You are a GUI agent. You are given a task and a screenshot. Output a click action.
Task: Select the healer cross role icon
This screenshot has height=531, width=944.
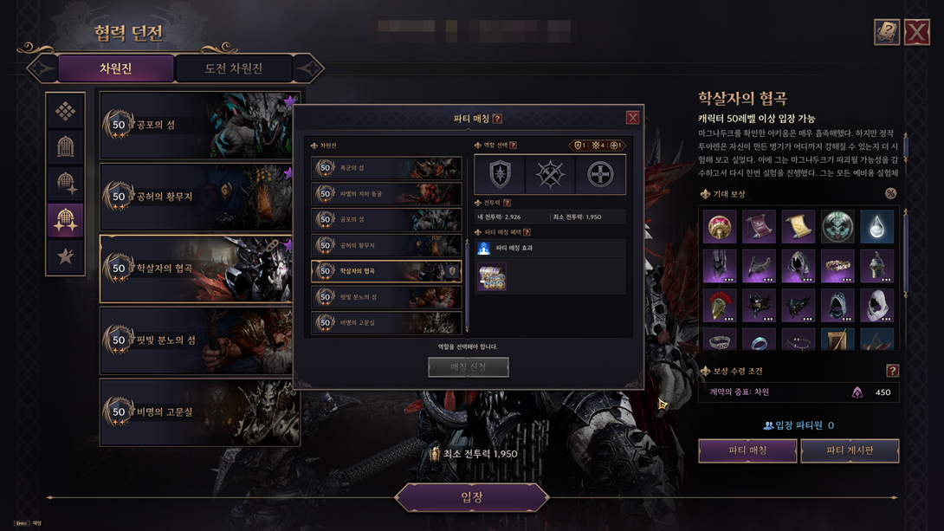tap(600, 175)
